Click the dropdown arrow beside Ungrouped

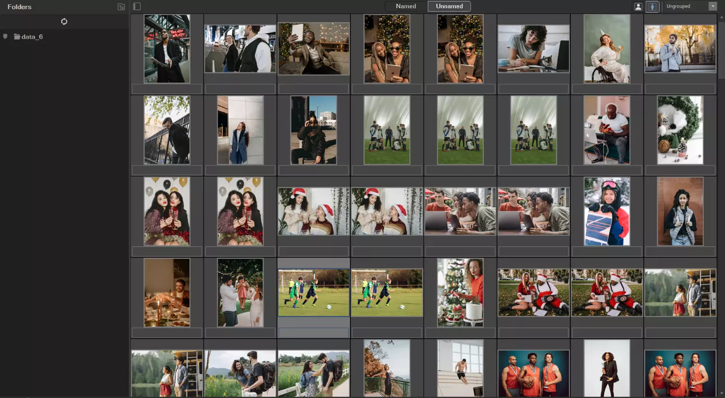coord(712,6)
